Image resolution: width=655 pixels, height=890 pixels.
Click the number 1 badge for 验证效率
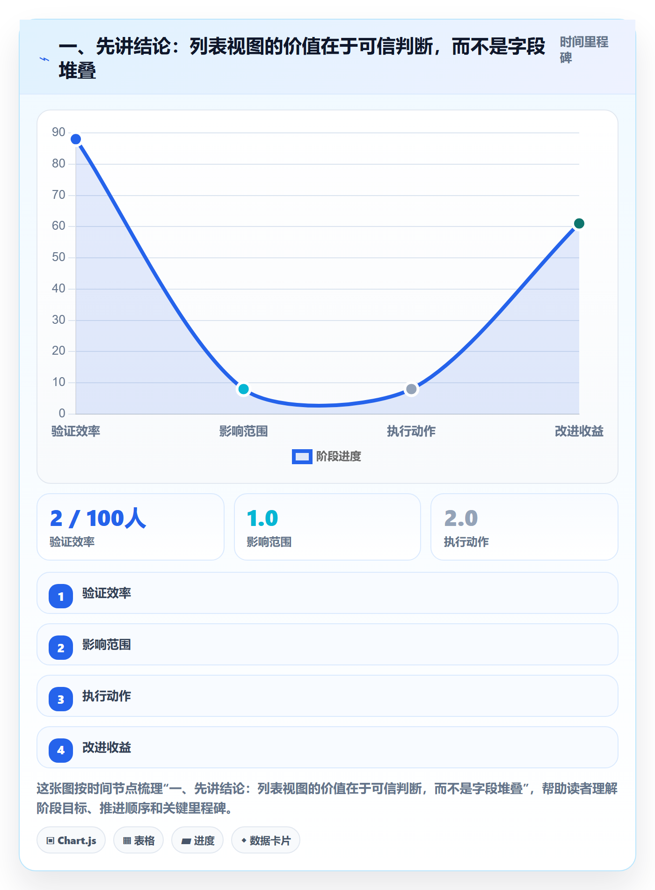pos(61,596)
